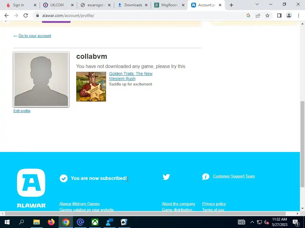Launch Firefox from the taskbar
This screenshot has height=228, width=305.
51,222
